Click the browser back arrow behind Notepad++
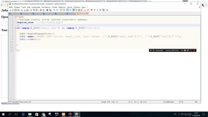 click(x=2, y=5)
